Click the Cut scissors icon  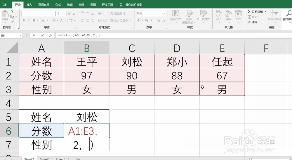point(12,12)
